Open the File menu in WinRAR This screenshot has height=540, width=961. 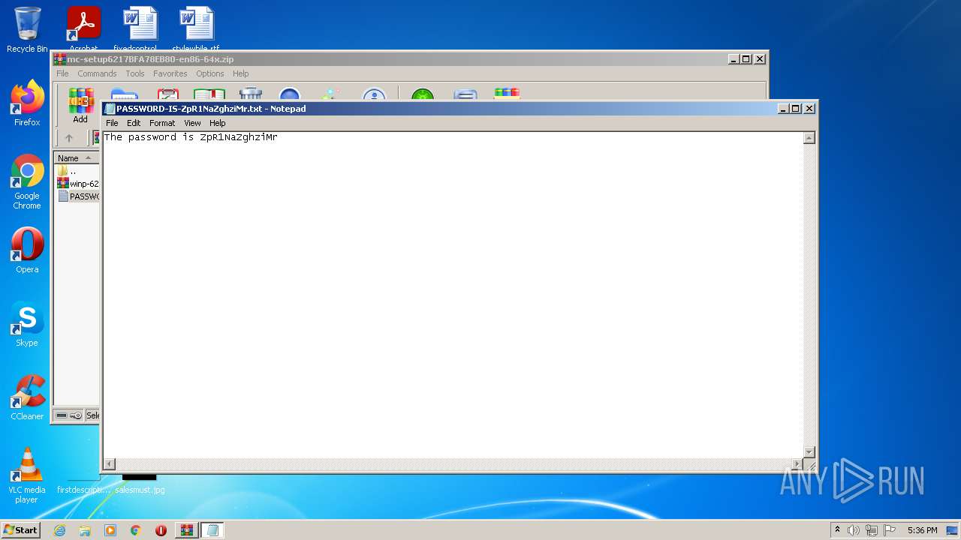[x=62, y=73]
